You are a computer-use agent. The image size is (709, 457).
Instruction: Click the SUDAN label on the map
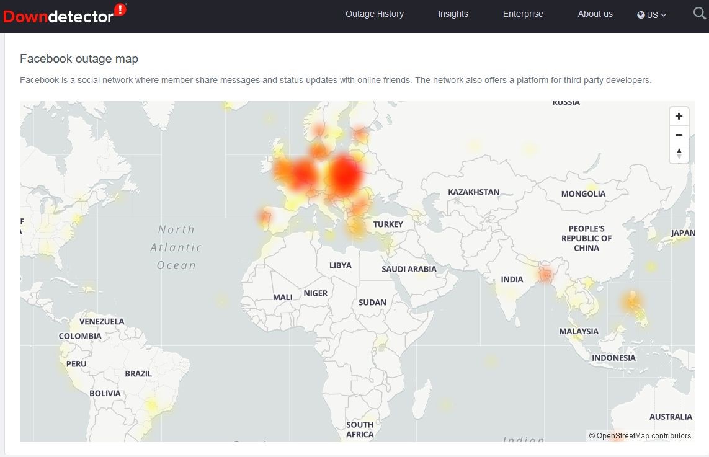pyautogui.click(x=373, y=303)
